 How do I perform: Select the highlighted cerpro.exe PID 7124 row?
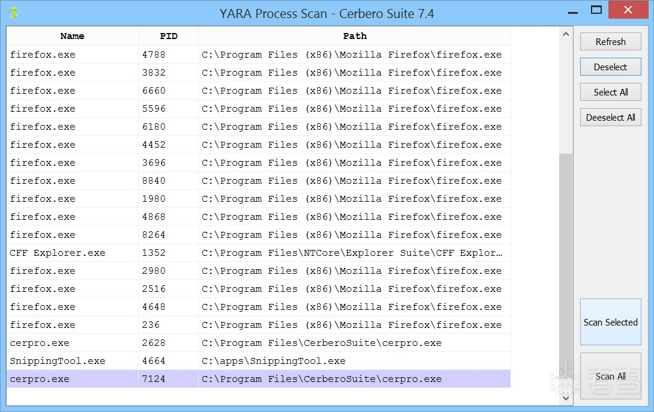[40, 379]
